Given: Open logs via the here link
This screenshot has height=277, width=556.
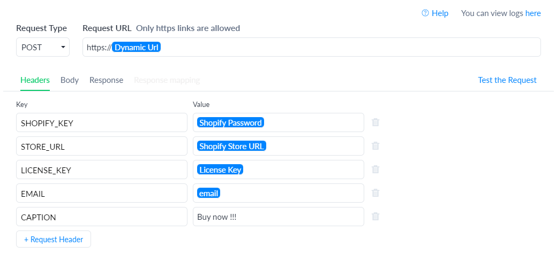Looking at the screenshot, I should pos(533,13).
